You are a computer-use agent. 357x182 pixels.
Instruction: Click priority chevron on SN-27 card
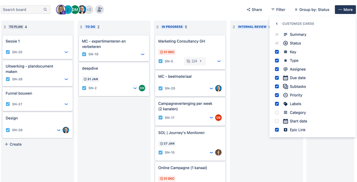pos(66,104)
